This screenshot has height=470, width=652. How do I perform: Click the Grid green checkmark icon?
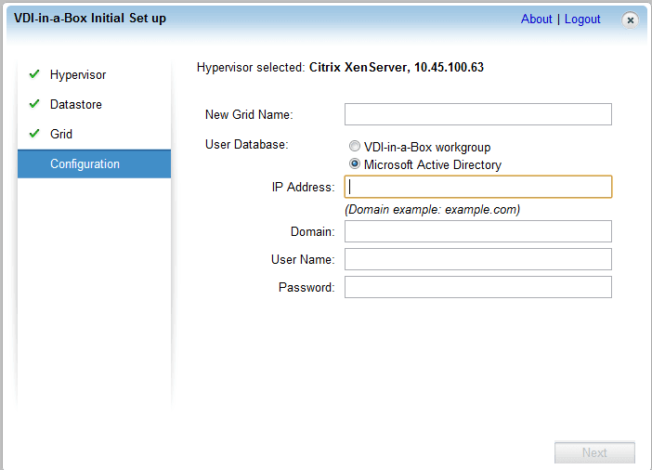click(x=34, y=133)
